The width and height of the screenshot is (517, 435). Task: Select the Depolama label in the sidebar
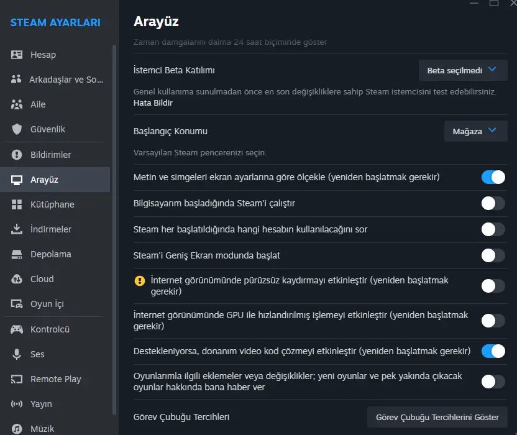click(51, 254)
